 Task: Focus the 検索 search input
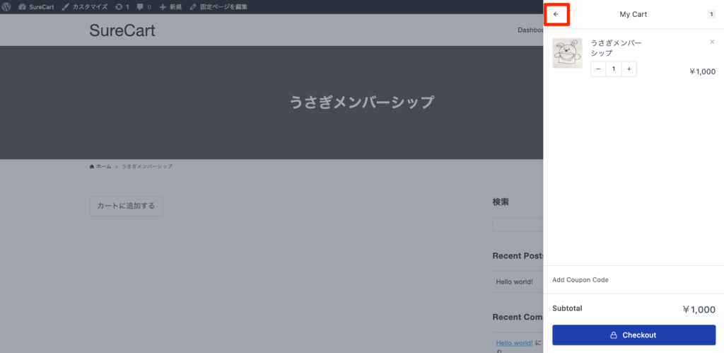(518, 224)
